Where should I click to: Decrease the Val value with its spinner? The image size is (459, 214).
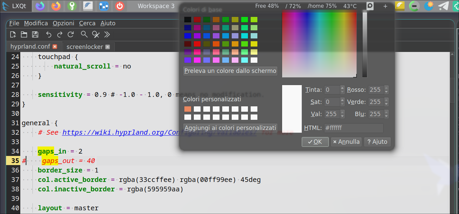pyautogui.click(x=342, y=116)
